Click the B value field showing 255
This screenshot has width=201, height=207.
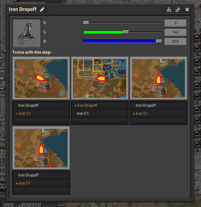(175, 41)
